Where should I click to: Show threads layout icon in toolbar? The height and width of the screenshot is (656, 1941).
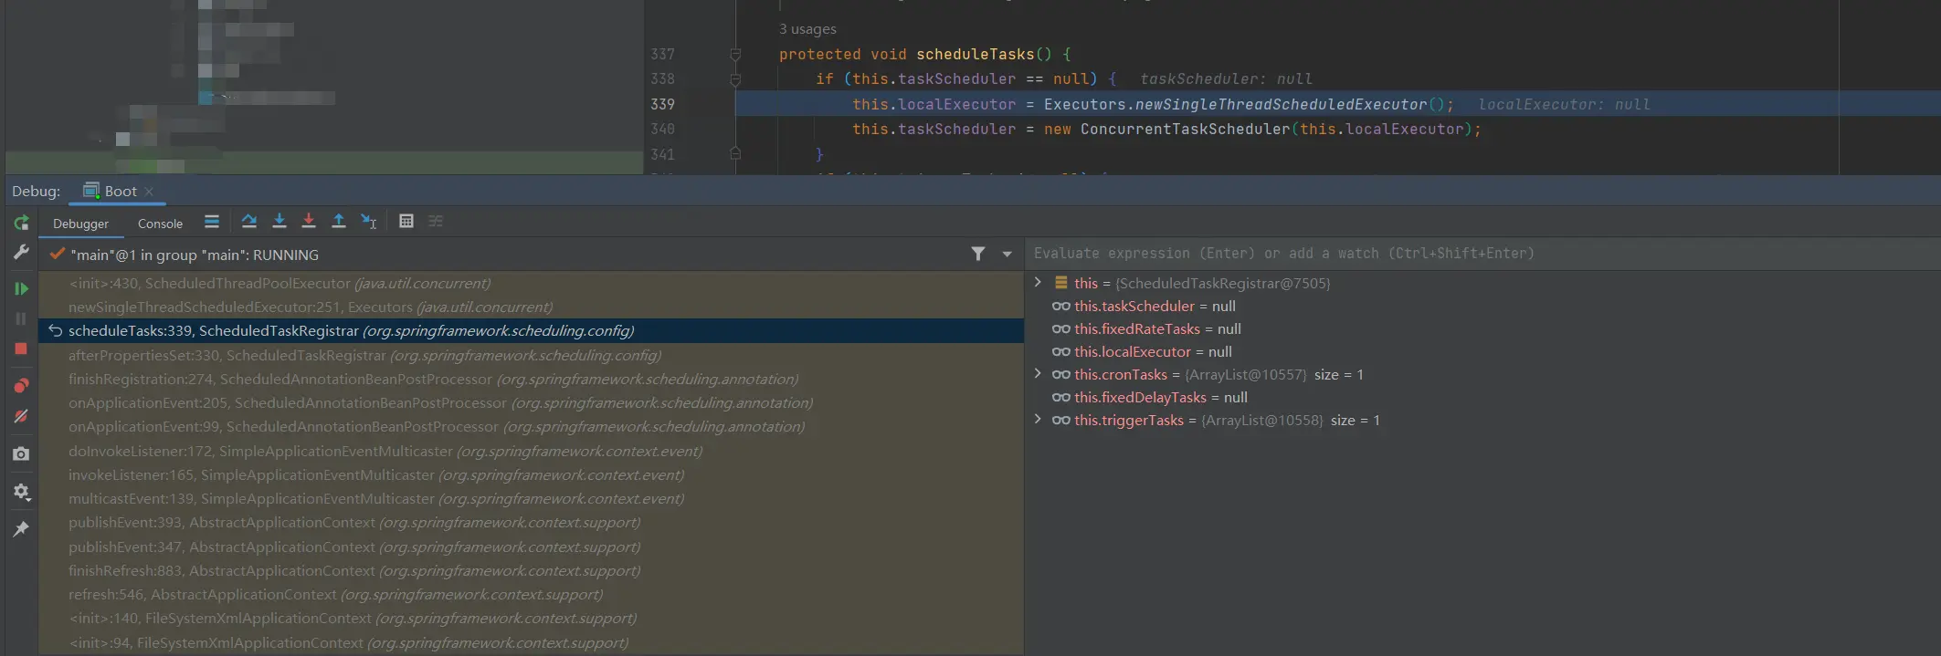click(212, 222)
